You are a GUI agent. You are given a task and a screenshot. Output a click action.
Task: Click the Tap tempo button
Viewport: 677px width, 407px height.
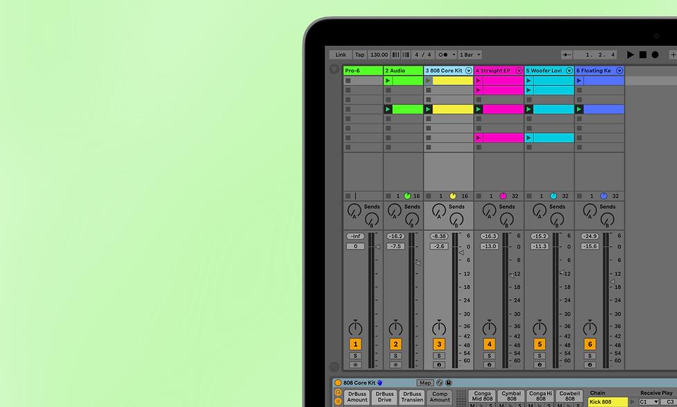coord(359,55)
